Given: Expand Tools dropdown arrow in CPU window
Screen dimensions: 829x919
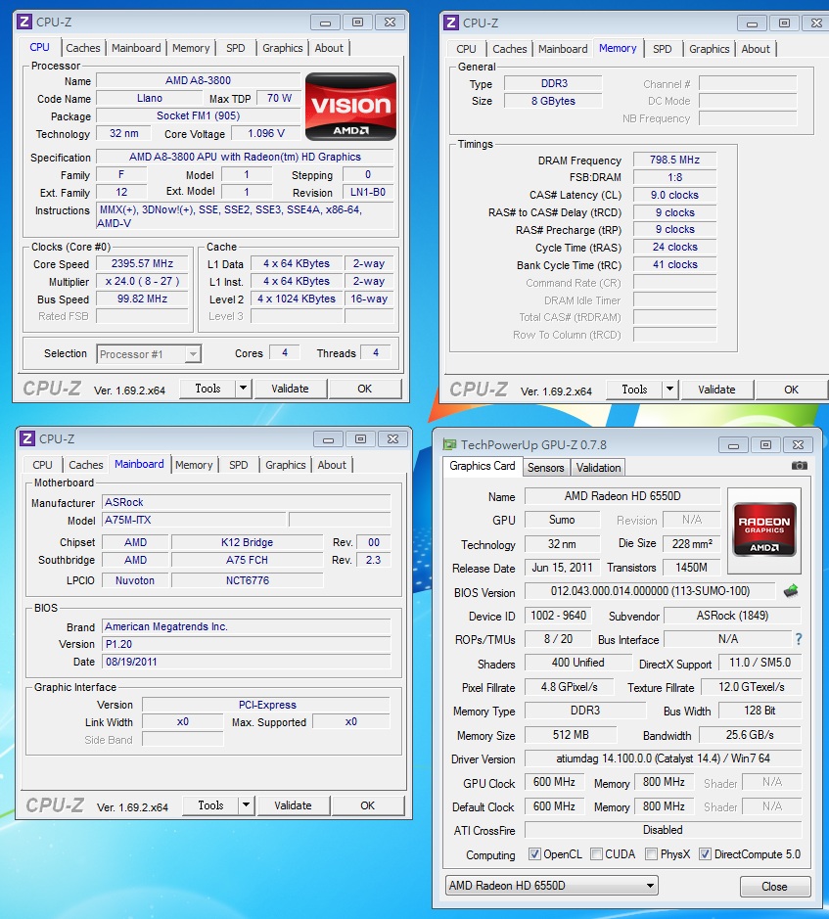Looking at the screenshot, I should [x=244, y=388].
